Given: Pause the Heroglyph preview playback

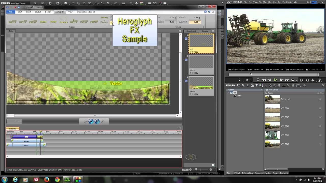Looking at the screenshot, I should tap(97, 121).
